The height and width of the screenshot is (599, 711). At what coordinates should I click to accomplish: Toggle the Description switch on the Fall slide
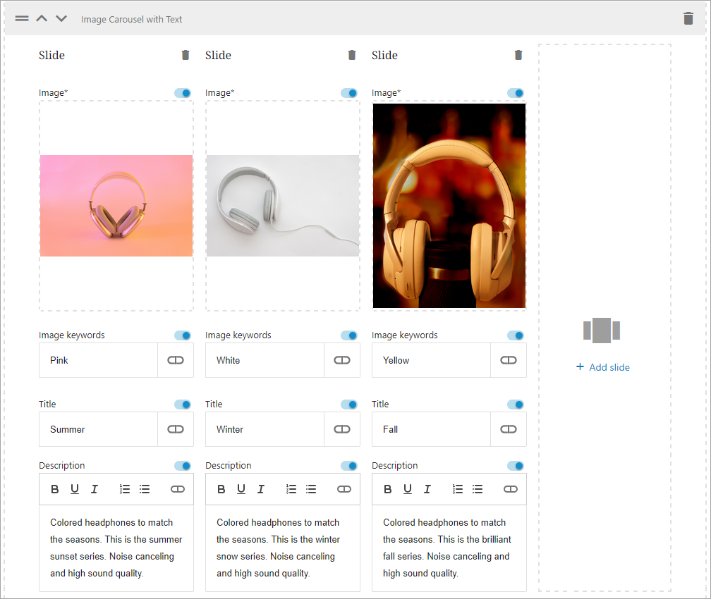coord(516,466)
